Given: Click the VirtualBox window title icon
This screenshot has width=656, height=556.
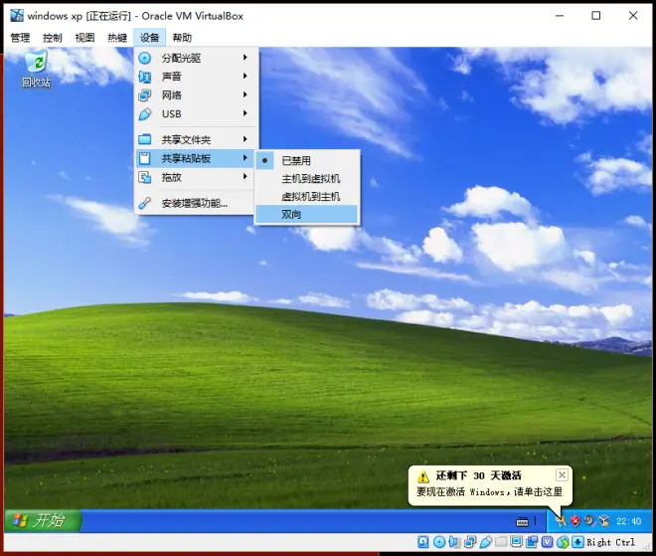Looking at the screenshot, I should [x=17, y=16].
